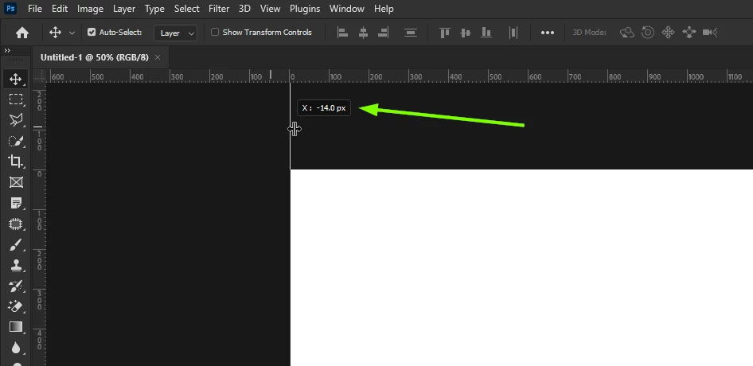Click the Align Top Edges icon
This screenshot has width=753, height=366.
point(445,33)
